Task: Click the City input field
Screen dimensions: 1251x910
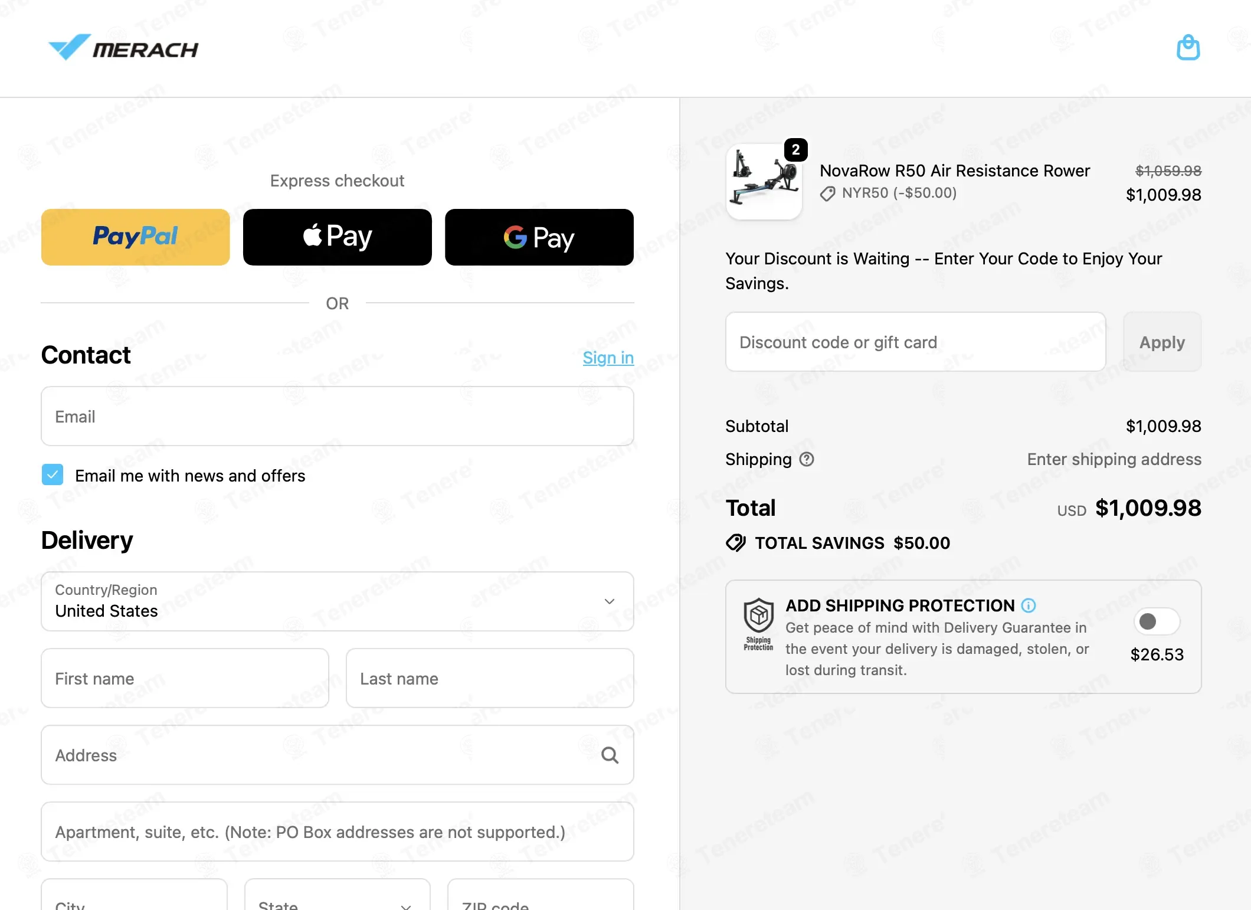Action: coord(134,895)
